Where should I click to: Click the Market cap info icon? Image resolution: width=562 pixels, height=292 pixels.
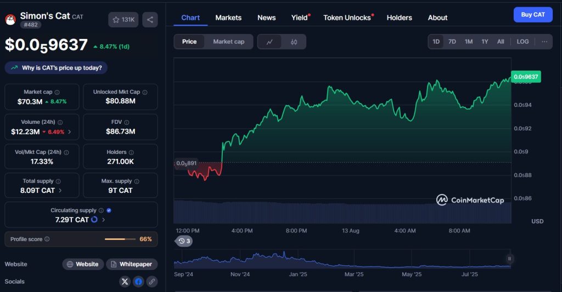57,93
